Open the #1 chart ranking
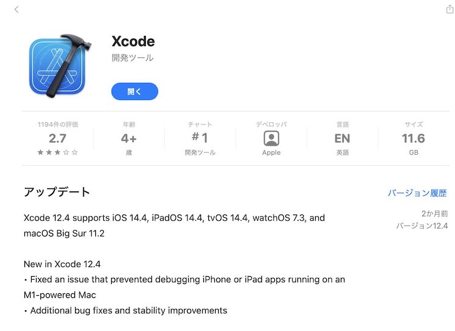This screenshot has width=455, height=331. pos(200,138)
